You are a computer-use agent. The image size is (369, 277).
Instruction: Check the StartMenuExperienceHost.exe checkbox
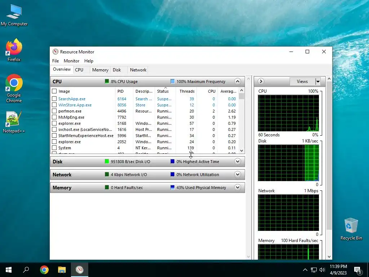click(x=54, y=136)
